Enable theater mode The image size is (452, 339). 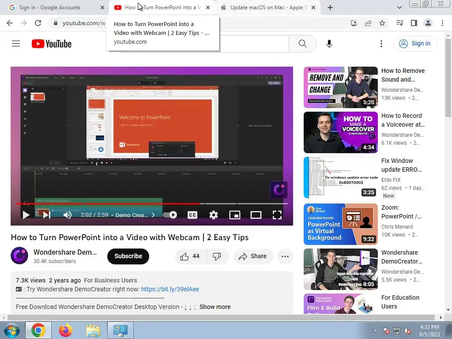pyautogui.click(x=256, y=215)
